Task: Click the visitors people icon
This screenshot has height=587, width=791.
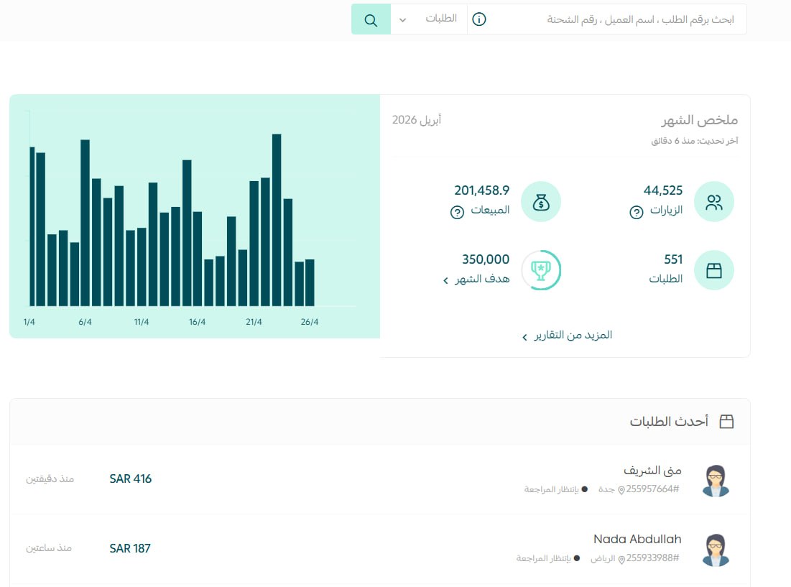Action: (714, 202)
